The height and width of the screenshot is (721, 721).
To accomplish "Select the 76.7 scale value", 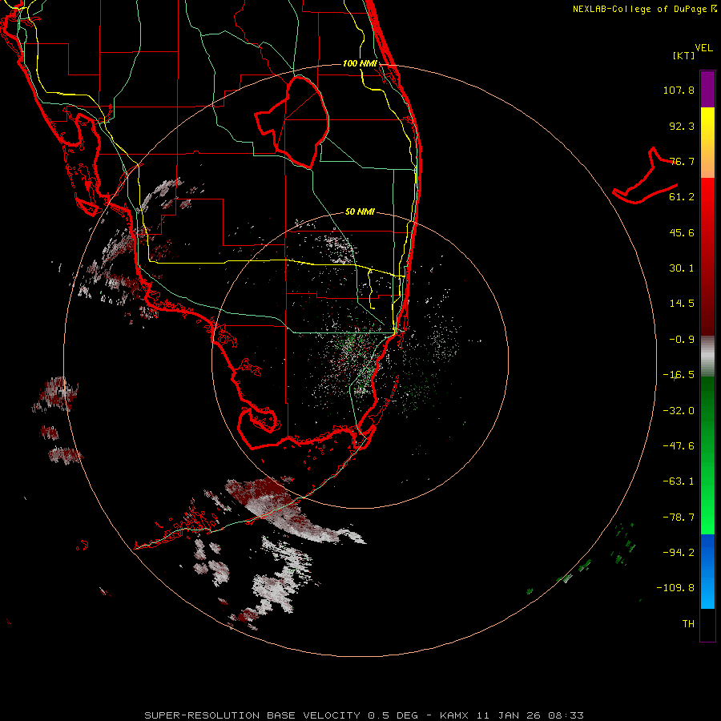I will 682,161.
